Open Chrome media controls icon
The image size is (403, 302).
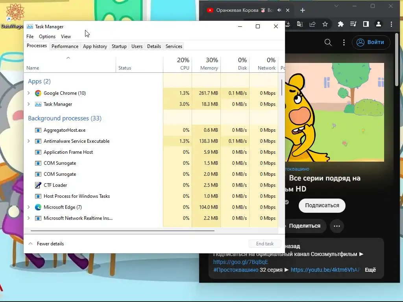pos(353,24)
